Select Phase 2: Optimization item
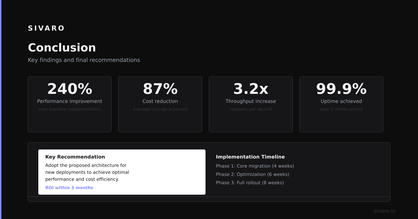The image size is (418, 219). pos(253,175)
